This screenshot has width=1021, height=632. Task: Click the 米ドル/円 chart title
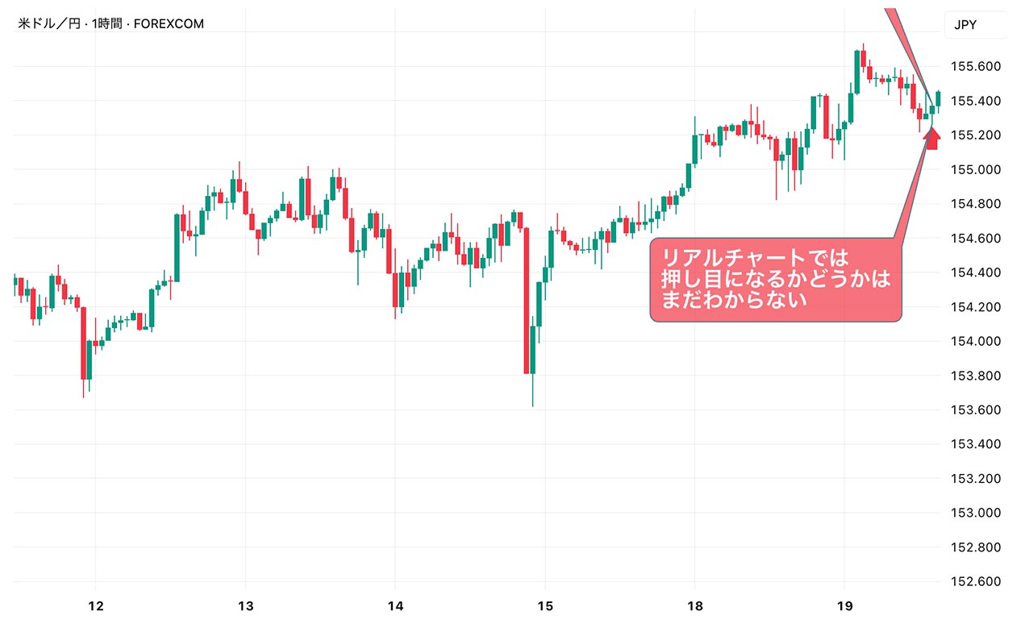tap(110, 24)
